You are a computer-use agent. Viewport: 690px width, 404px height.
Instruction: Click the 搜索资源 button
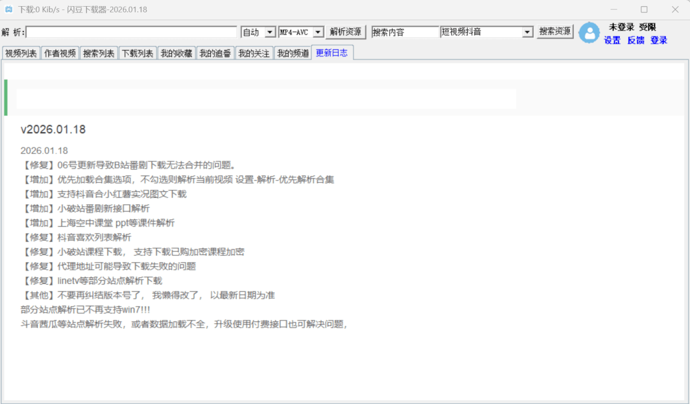point(555,31)
